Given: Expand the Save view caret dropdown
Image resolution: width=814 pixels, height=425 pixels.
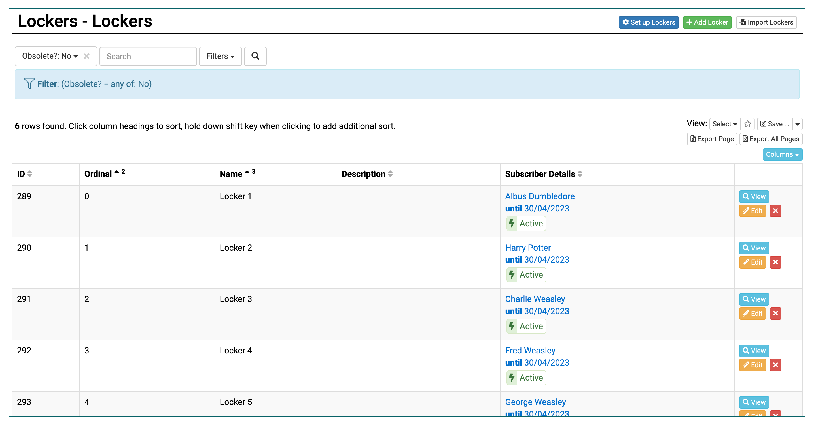Looking at the screenshot, I should [x=797, y=124].
